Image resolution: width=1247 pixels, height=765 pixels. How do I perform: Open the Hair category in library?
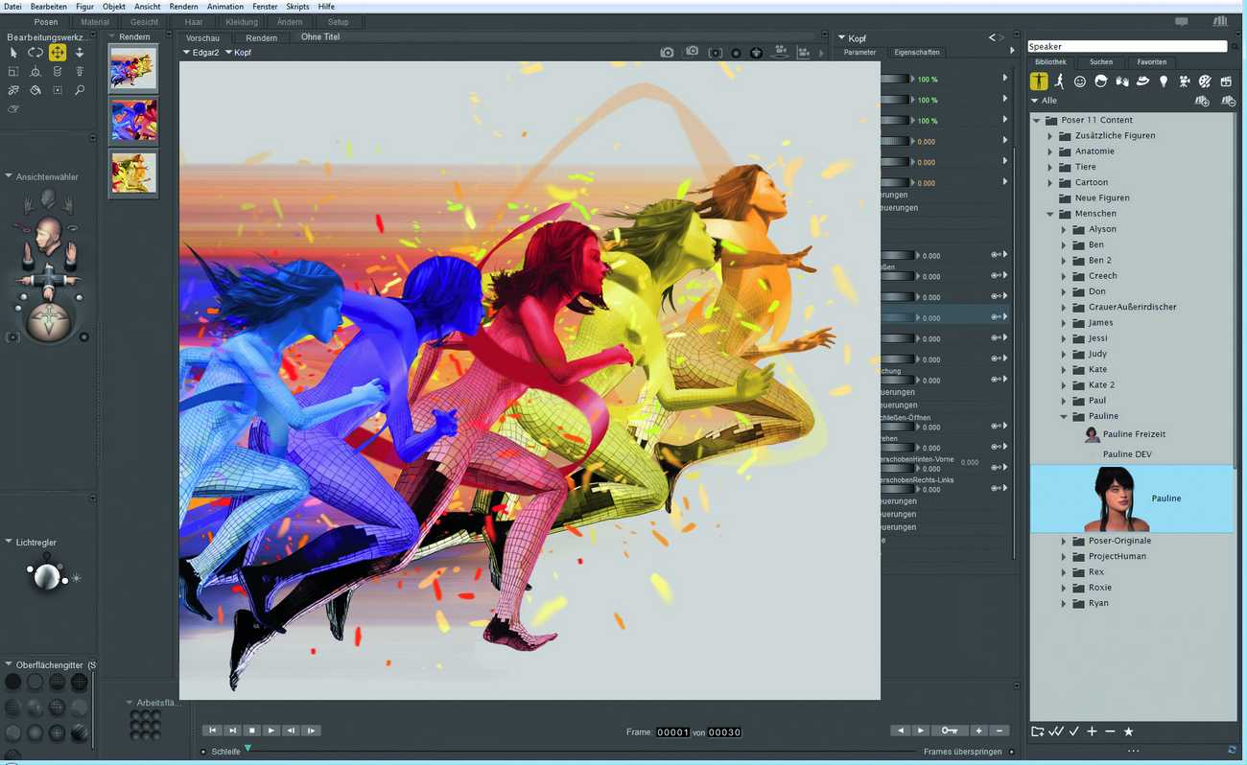pos(1100,82)
